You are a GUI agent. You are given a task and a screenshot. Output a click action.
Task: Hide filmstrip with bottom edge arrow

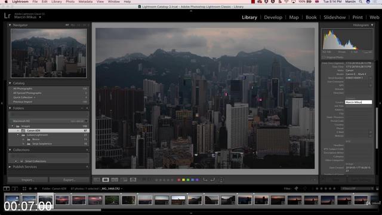coord(191,213)
